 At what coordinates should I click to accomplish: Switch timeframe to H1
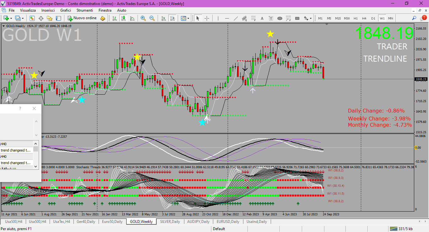click(356, 18)
